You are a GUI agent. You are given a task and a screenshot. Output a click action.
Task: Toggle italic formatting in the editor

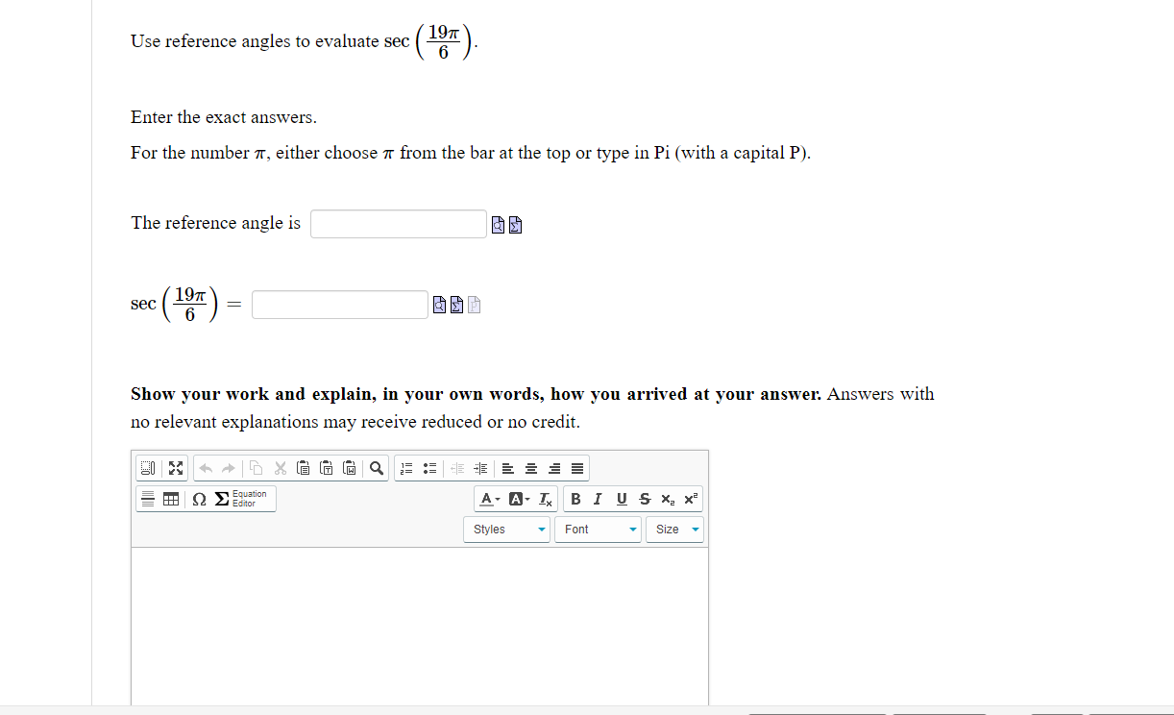click(597, 499)
